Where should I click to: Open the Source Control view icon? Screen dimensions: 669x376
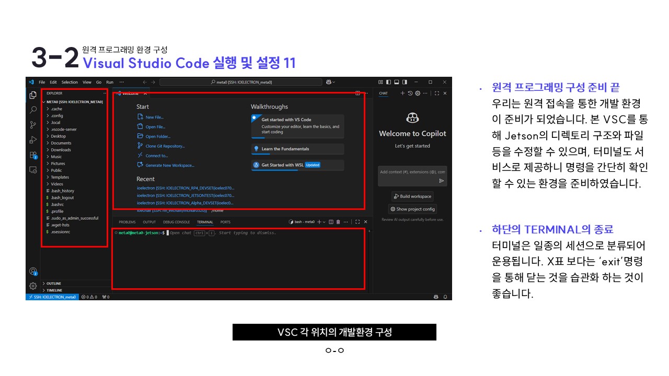[32, 125]
